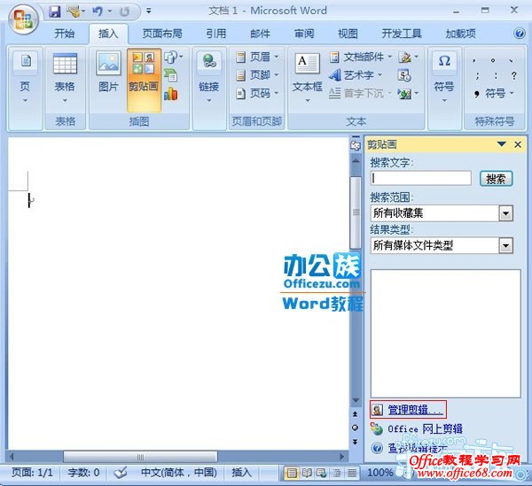Expand the 链接 links group dropdown
This screenshot has height=486, width=532.
coord(209,101)
